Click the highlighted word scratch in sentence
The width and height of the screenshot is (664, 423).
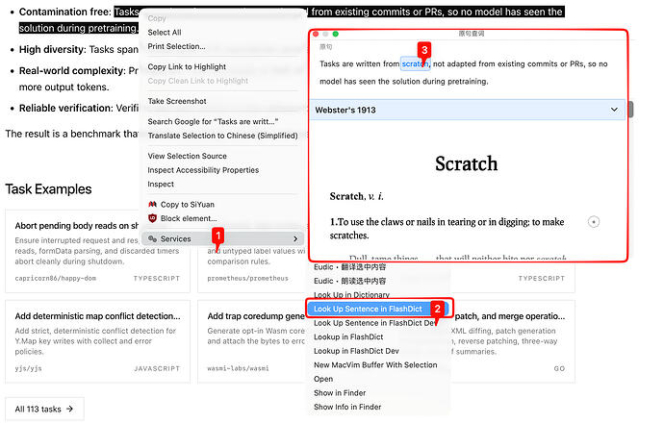[415, 63]
